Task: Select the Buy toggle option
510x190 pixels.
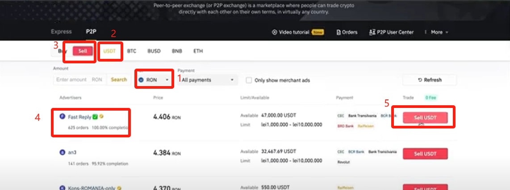Action: pos(62,51)
